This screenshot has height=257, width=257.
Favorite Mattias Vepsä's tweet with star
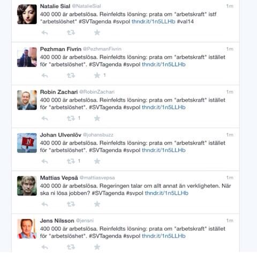click(97, 204)
